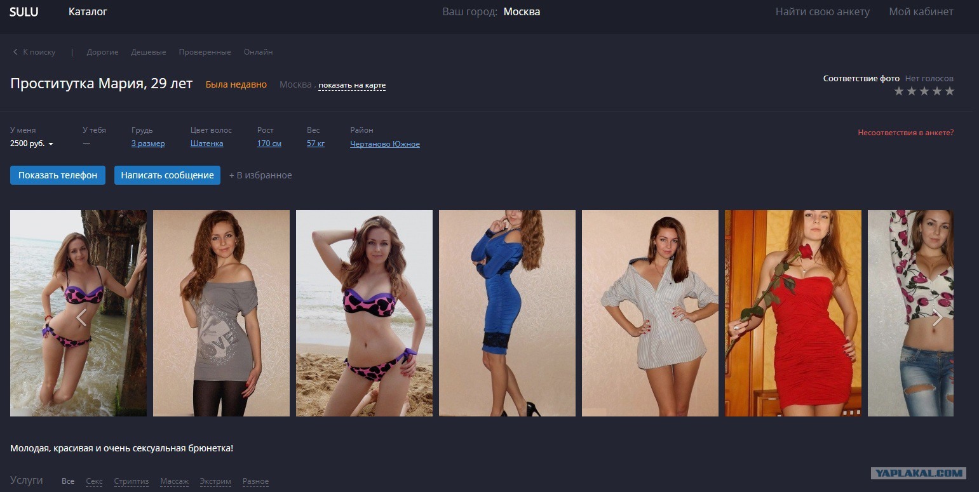Open the Каталог menu
Viewport: 979px width, 492px height.
tap(88, 11)
